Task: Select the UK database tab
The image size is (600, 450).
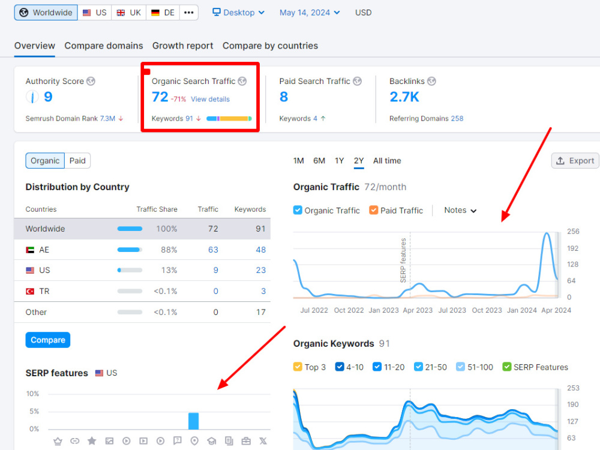Action: pyautogui.click(x=129, y=13)
